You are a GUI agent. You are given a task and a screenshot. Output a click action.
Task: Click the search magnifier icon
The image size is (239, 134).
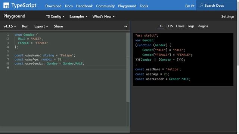(x=201, y=6)
